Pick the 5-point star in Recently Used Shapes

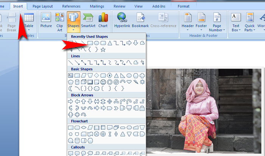pos(103,50)
